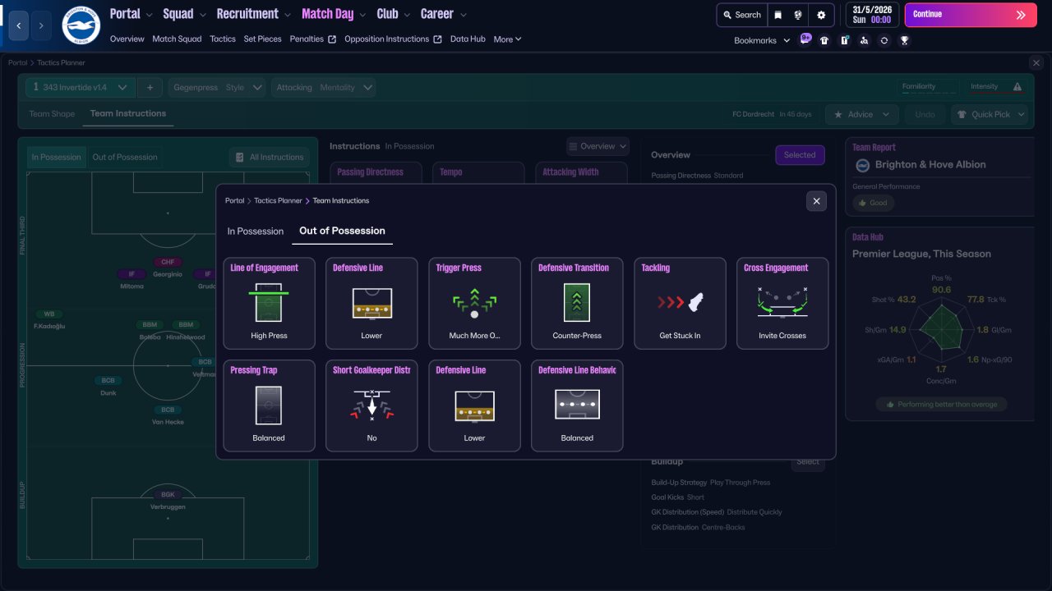Click the trophy shortcut icon

tap(904, 40)
